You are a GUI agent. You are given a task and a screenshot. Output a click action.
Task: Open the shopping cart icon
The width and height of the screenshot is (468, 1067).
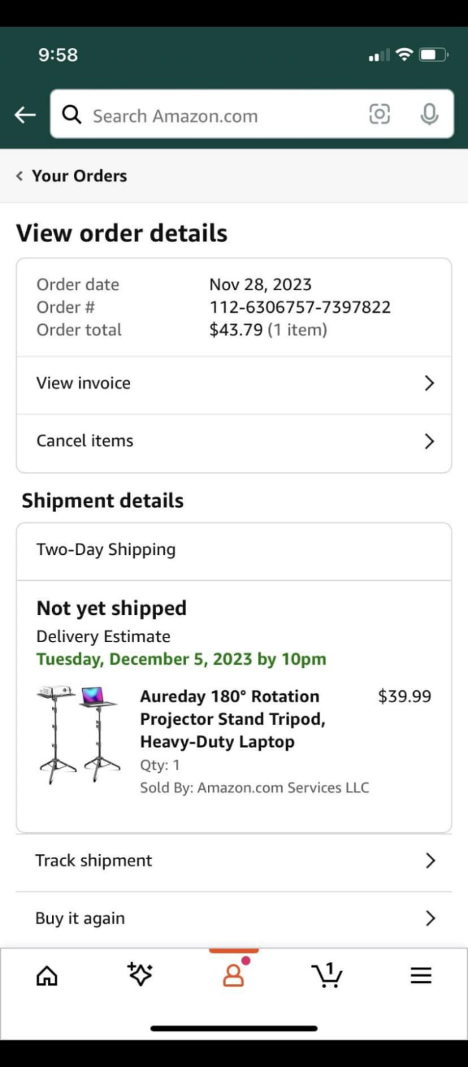327,975
